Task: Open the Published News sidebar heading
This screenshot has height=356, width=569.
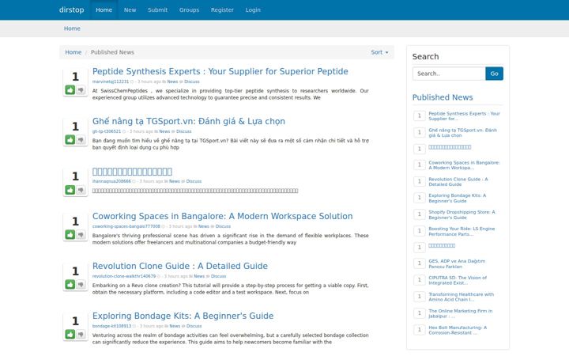Action: tap(443, 97)
